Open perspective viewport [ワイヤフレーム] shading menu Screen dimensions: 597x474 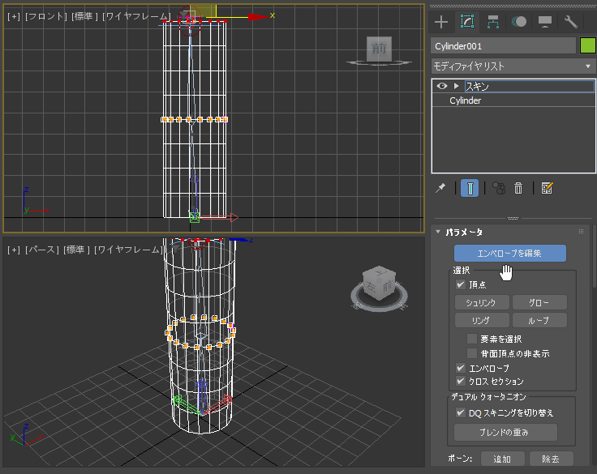pyautogui.click(x=128, y=250)
